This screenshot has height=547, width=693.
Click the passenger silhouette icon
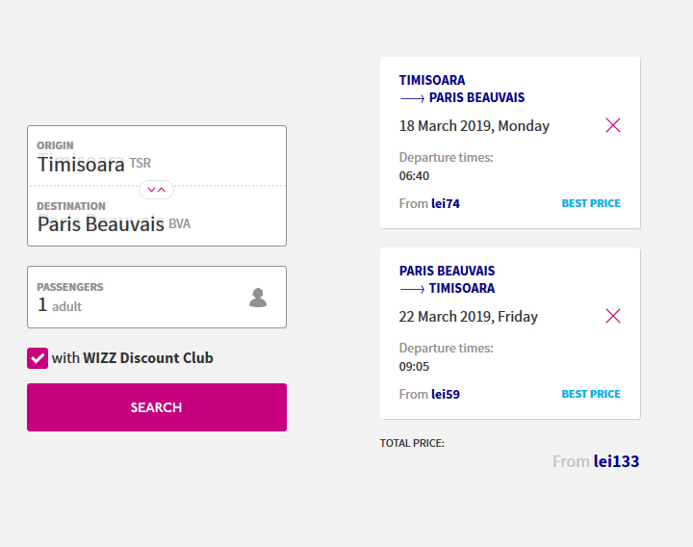click(258, 298)
